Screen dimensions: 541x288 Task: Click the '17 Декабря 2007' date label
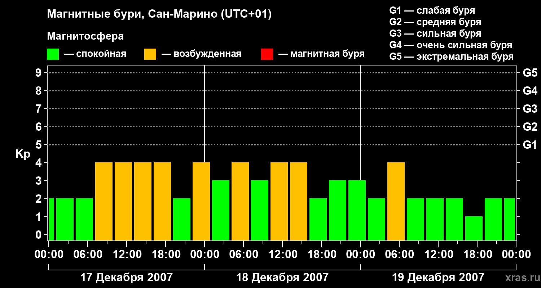click(x=126, y=278)
